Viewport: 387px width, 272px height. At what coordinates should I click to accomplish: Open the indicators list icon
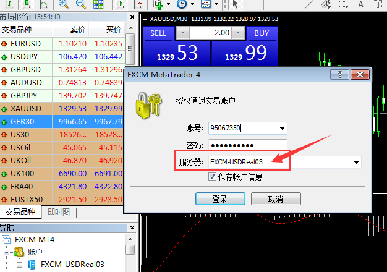tap(158, 4)
